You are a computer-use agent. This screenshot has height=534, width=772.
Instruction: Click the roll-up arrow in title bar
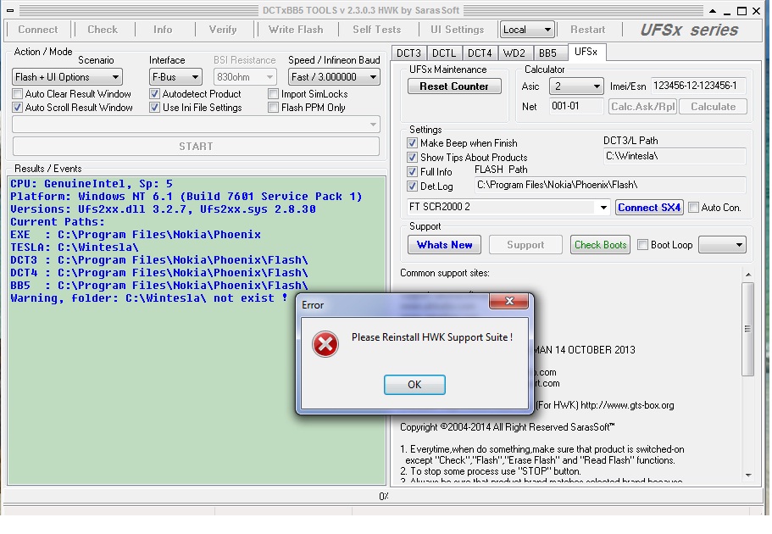click(713, 11)
